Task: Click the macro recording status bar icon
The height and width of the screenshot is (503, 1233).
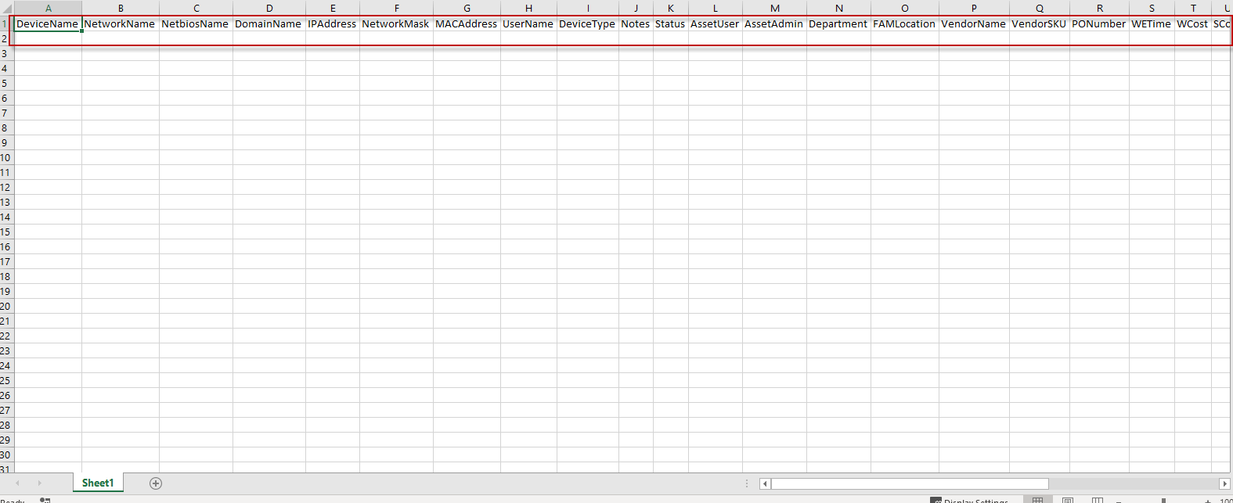Action: 45,500
